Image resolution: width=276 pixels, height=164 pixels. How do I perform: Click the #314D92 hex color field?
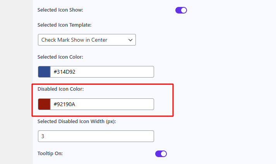pos(102,72)
